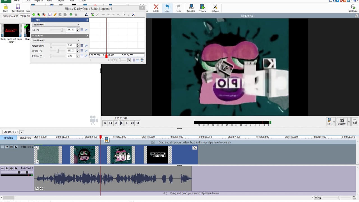Increase Hue value with stepper up arrow

78,29
